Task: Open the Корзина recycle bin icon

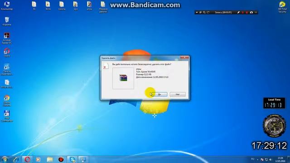Action: coord(7,21)
